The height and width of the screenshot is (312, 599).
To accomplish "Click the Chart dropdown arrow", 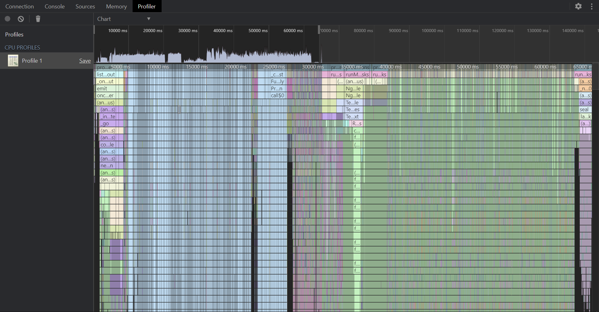I will click(149, 19).
